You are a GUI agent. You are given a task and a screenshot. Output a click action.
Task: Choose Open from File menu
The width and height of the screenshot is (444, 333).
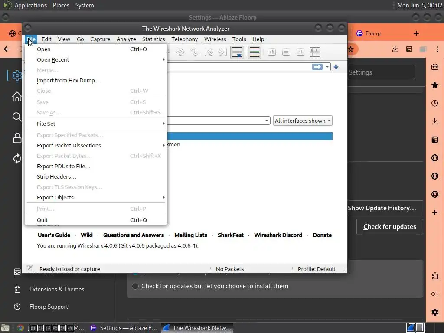[96, 49]
